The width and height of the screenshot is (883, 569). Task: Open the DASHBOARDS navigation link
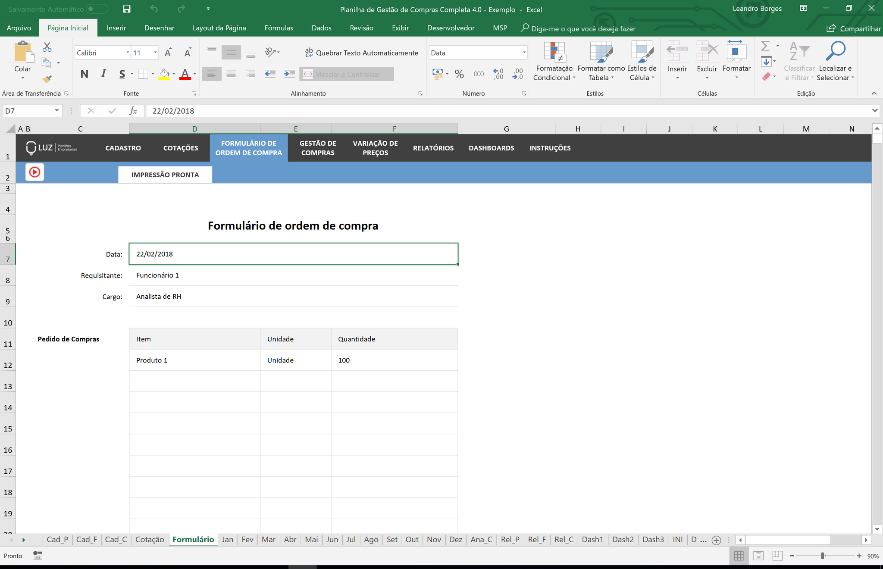point(491,148)
